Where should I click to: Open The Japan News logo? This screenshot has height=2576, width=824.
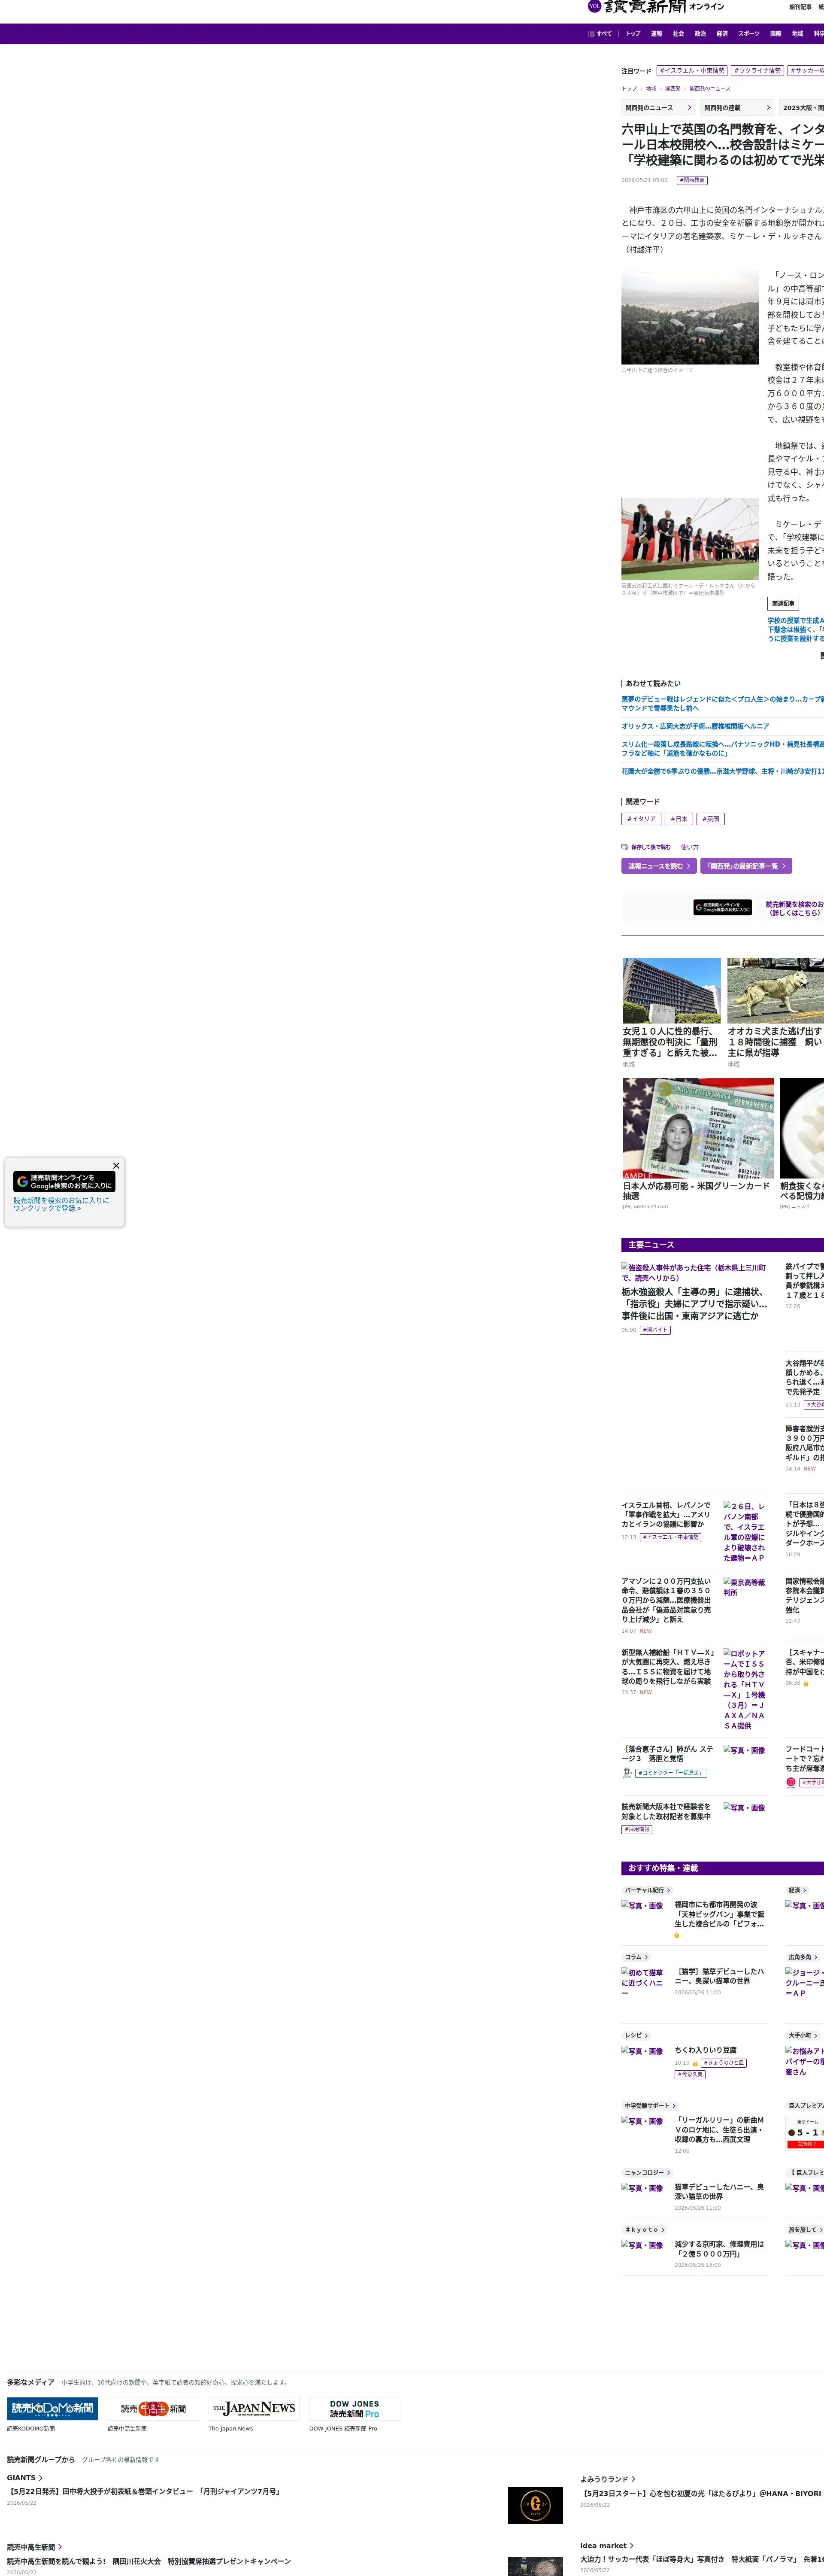(x=253, y=2408)
